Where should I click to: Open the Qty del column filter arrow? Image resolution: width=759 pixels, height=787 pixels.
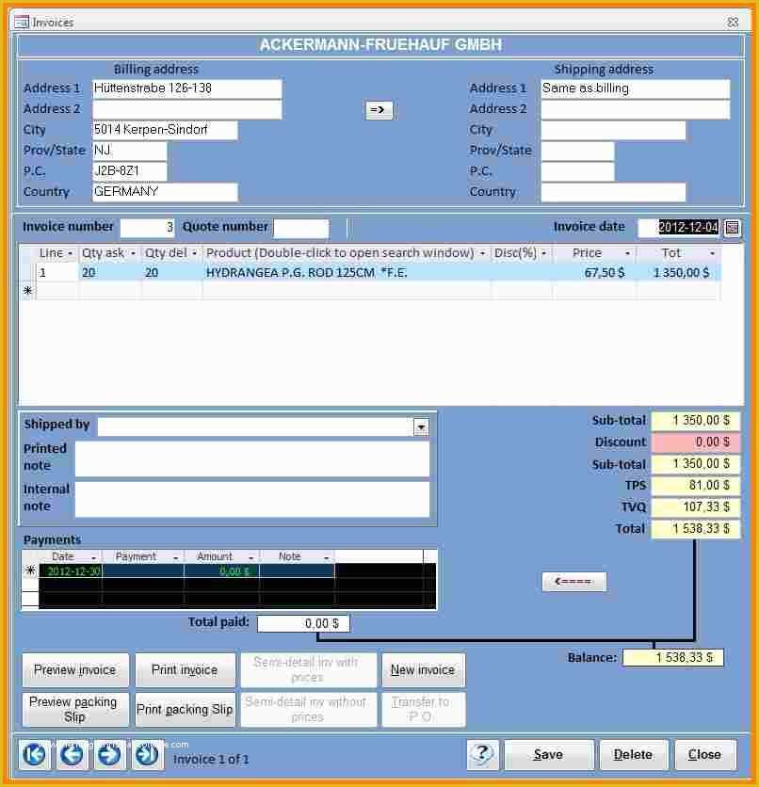pos(195,253)
